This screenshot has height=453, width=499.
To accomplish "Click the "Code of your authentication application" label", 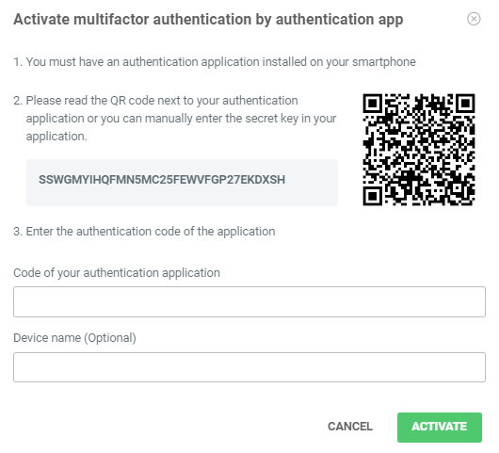I will [x=117, y=273].
